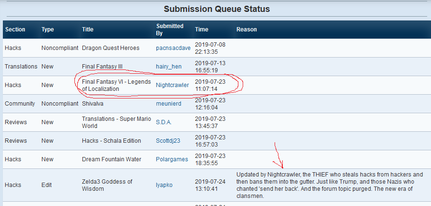Open S.D.A. user profile link
The height and width of the screenshot is (206, 431).
[164, 122]
